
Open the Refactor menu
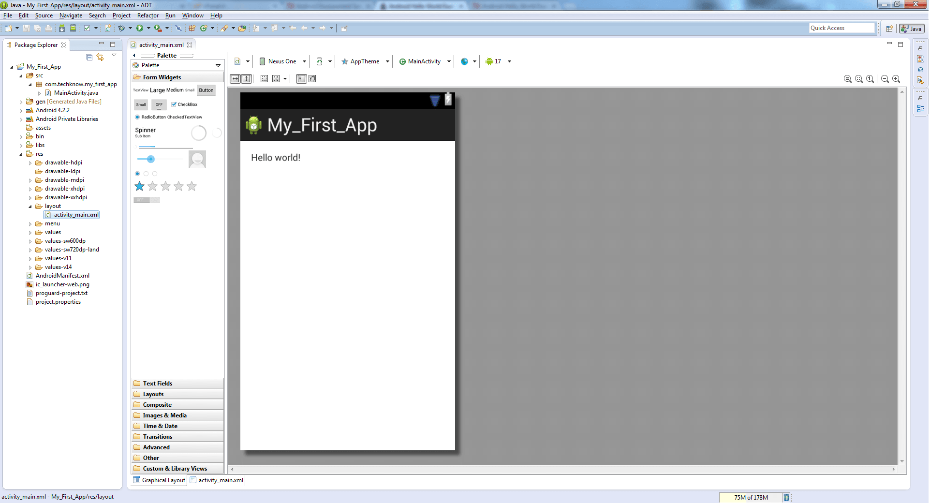click(x=148, y=15)
